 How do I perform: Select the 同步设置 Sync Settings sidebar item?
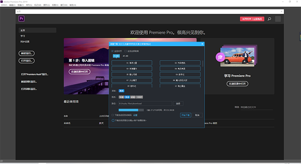tap(25, 42)
